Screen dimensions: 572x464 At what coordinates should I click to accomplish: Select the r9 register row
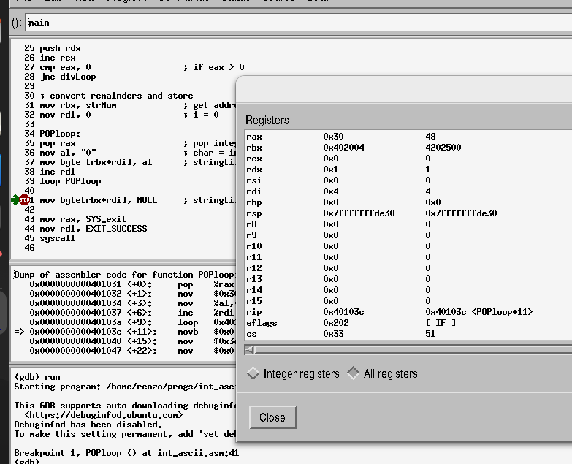click(408, 235)
